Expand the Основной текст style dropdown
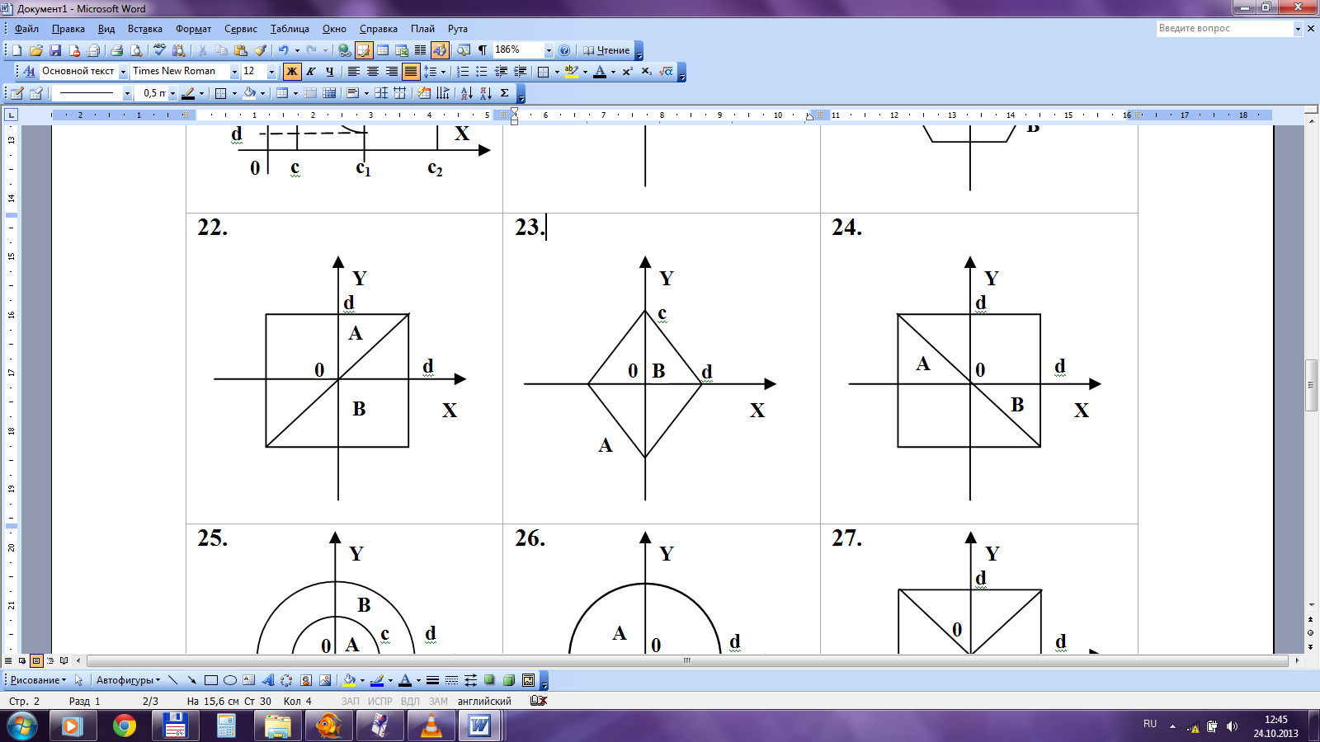Image resolution: width=1320 pixels, height=742 pixels. (123, 72)
